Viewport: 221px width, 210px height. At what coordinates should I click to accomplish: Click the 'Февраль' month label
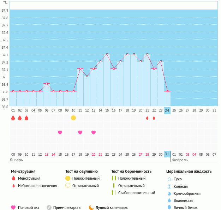coord(180,160)
